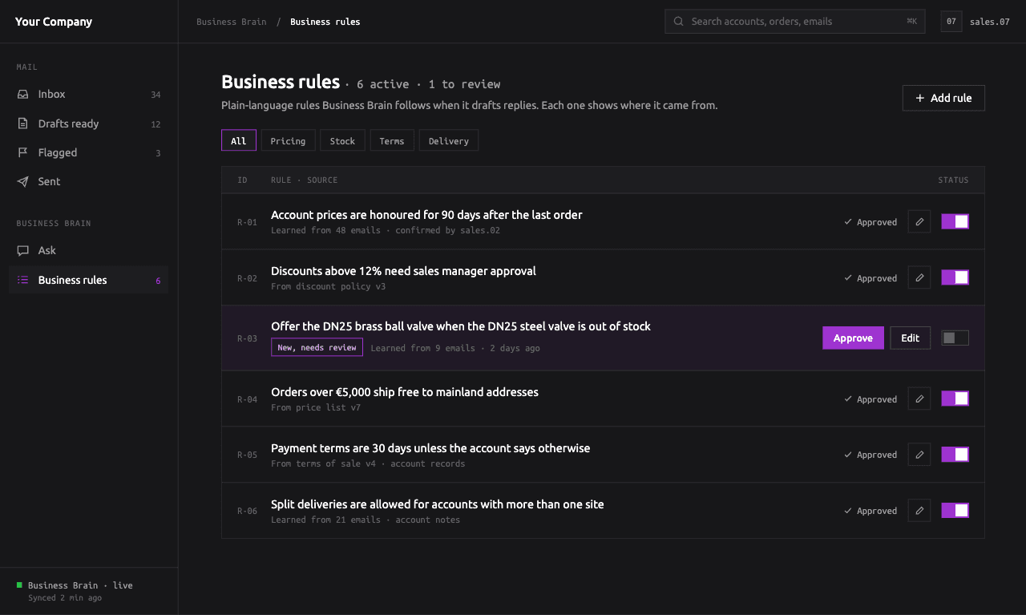Click the Drafts ready document icon
The image size is (1026, 615).
tap(23, 123)
